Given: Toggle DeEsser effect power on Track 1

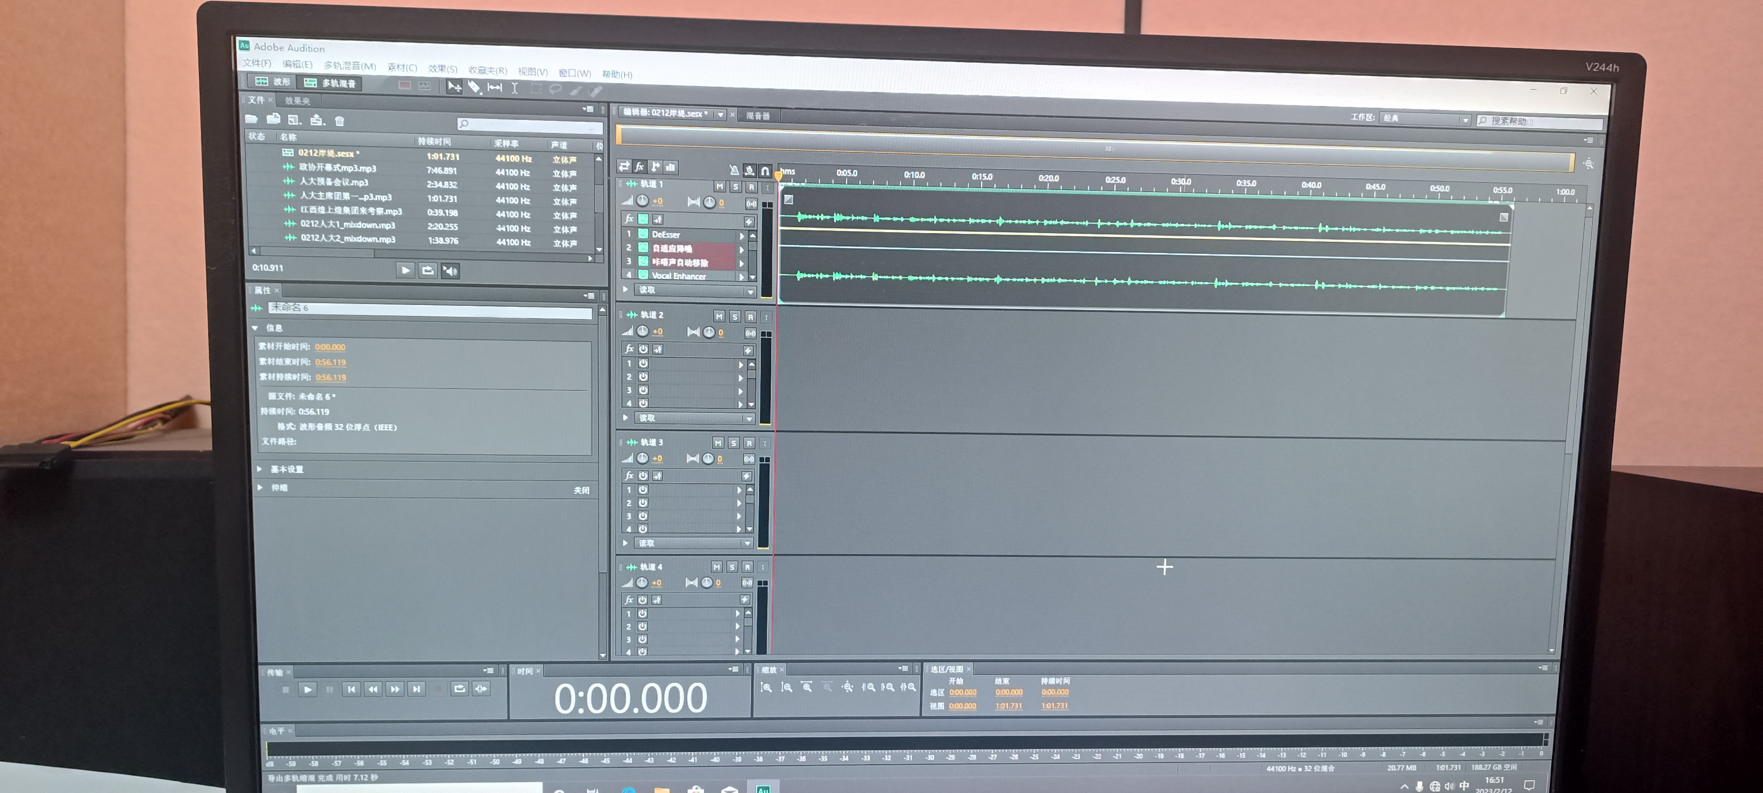Looking at the screenshot, I should point(643,233).
